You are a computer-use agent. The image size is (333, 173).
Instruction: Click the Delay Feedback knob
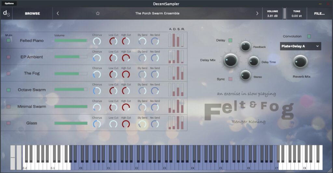(x=245, y=46)
